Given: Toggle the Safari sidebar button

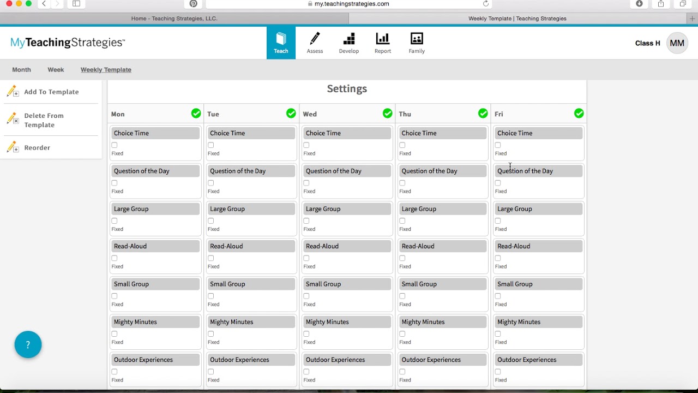Looking at the screenshot, I should tap(76, 4).
